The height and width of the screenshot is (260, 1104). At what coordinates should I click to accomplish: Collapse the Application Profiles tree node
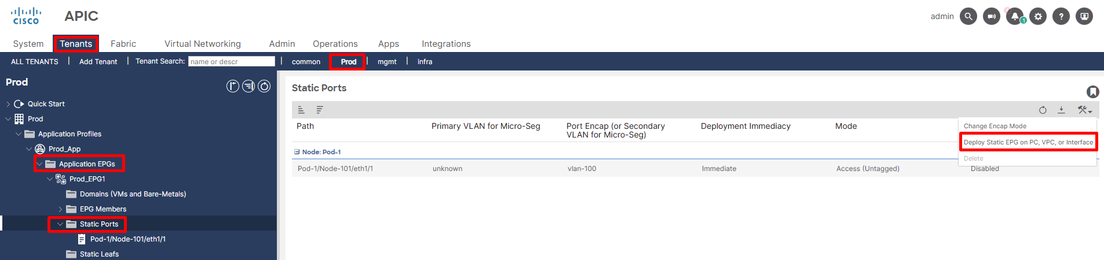pyautogui.click(x=19, y=134)
